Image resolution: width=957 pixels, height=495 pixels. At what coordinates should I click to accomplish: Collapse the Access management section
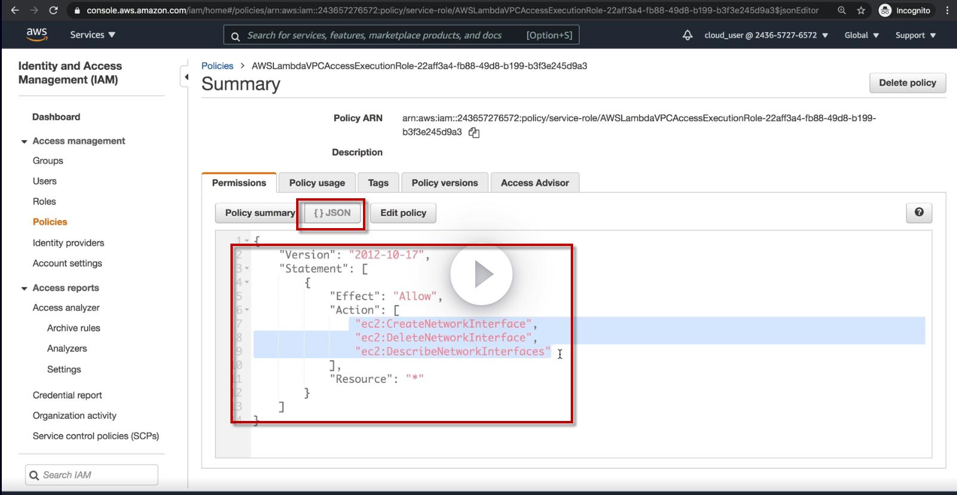tap(24, 142)
